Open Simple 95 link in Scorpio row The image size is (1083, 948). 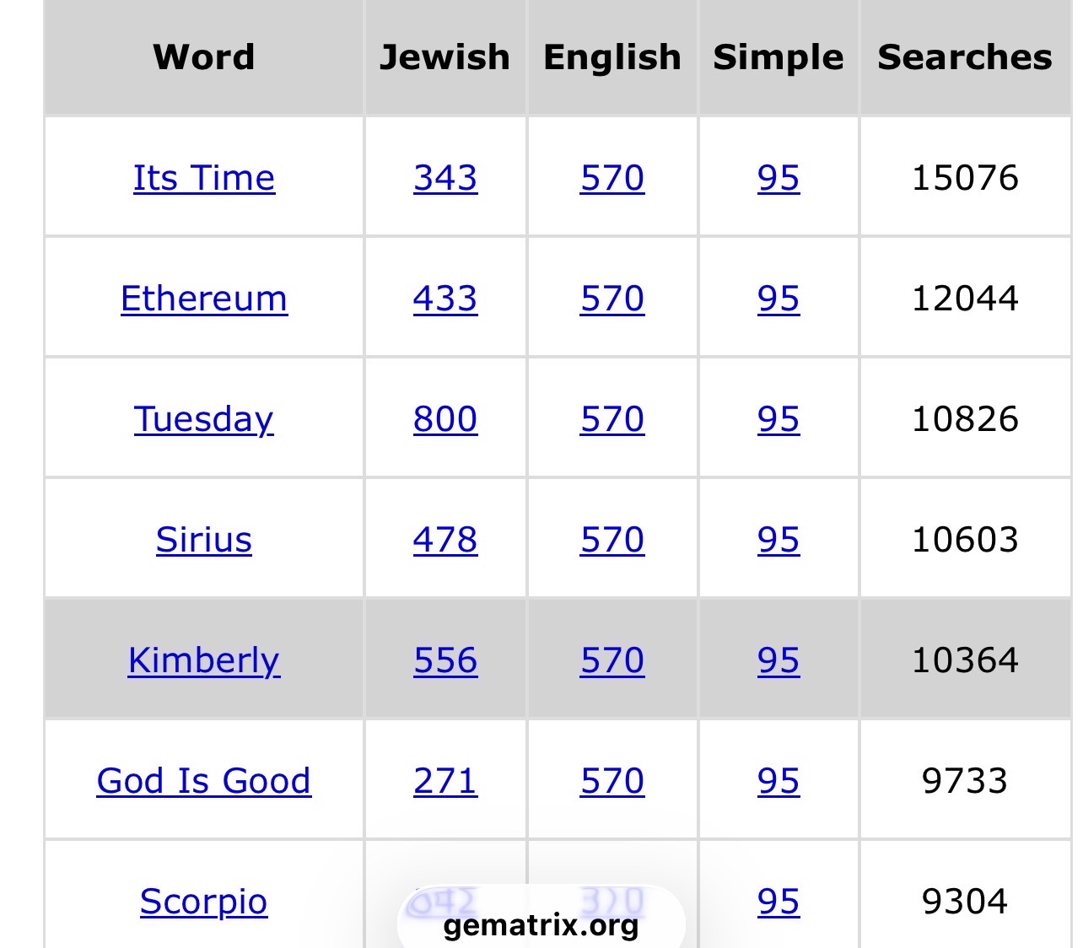click(x=779, y=902)
